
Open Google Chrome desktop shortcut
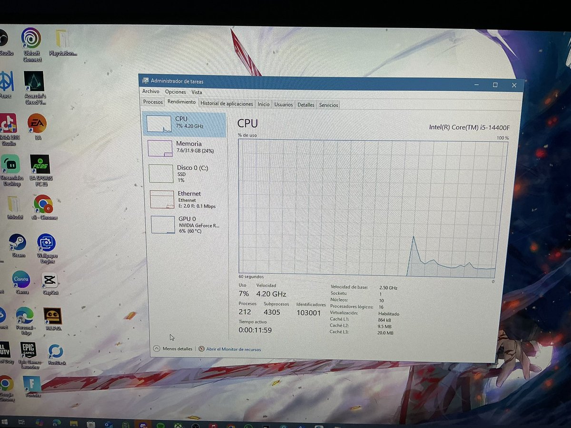(x=6, y=389)
